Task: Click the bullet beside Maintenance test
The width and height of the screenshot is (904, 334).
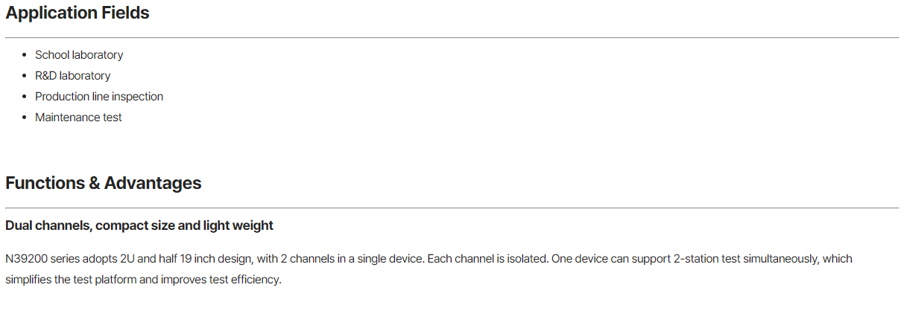Action: 25,118
